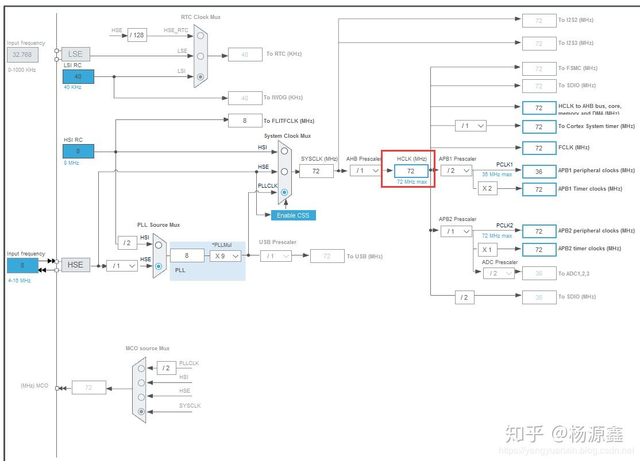Screen dimensions: 640x461
Task: Click the APB2 timer X 1 multiplier box
Action: click(x=487, y=249)
